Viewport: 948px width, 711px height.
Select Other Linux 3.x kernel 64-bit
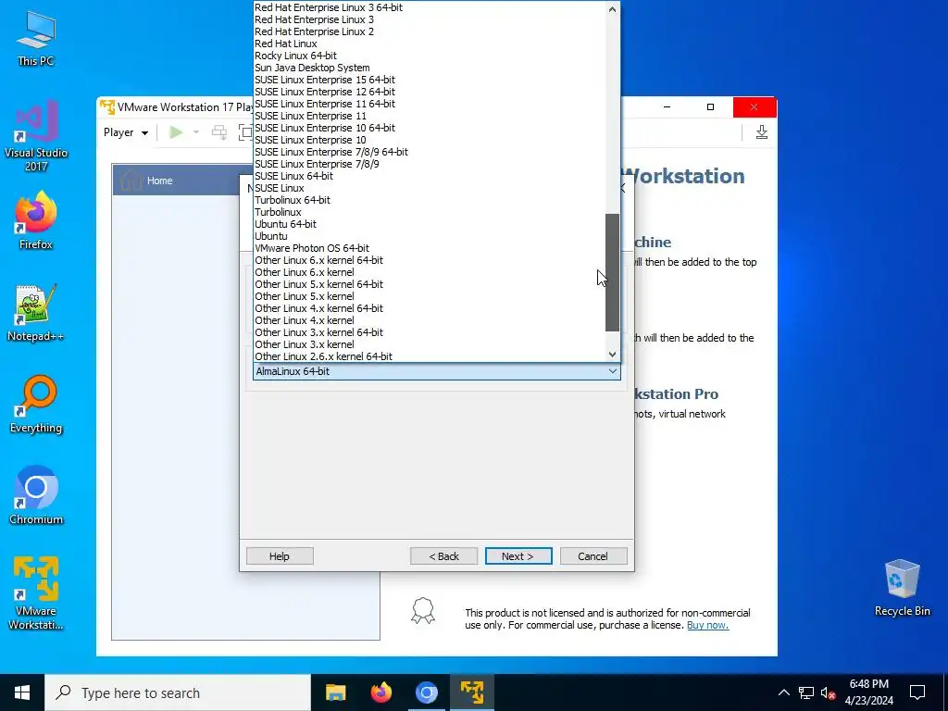point(430,332)
